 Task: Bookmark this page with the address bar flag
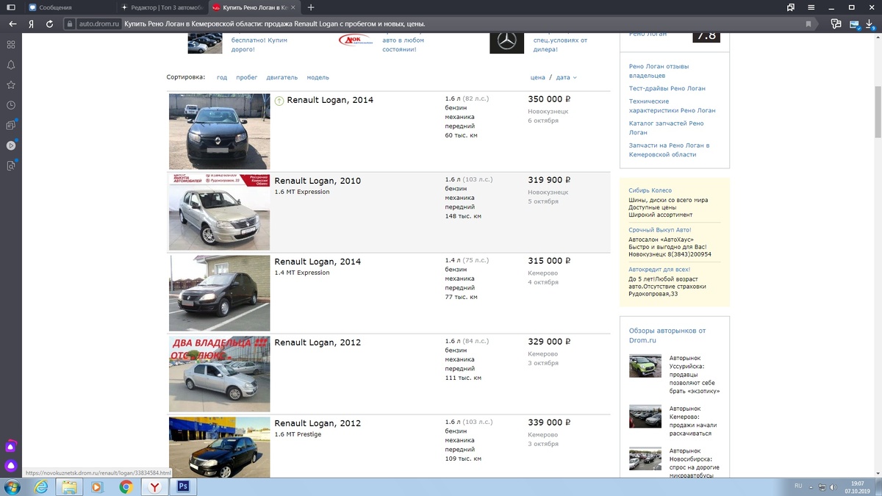tap(808, 24)
